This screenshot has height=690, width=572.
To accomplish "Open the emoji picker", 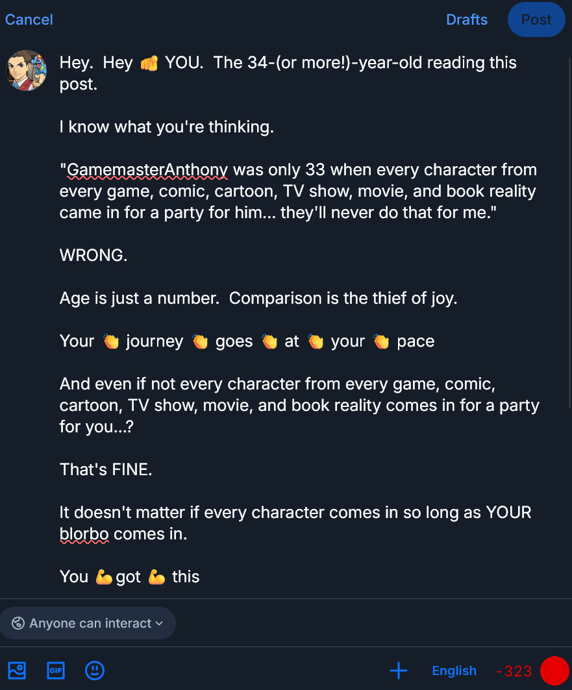I will coord(95,671).
